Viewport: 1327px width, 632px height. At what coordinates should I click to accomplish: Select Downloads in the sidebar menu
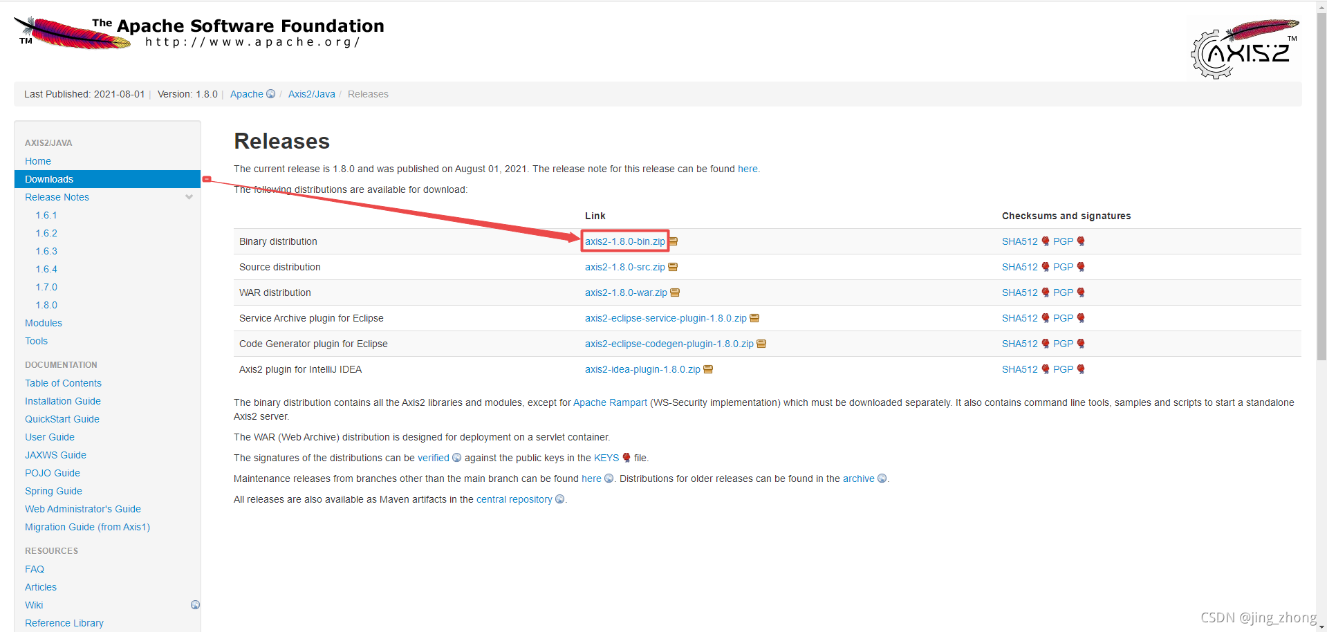pyautogui.click(x=107, y=179)
